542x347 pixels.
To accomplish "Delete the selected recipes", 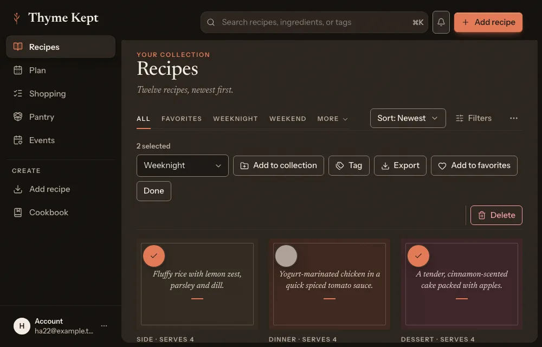I will [496, 215].
